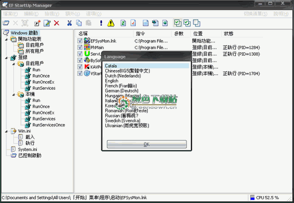Click the plain document toolbar icon
The width and height of the screenshot is (294, 203).
(145, 23)
